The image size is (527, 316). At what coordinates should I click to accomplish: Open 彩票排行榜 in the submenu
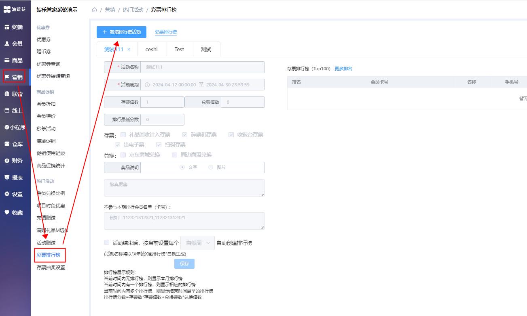coord(49,255)
